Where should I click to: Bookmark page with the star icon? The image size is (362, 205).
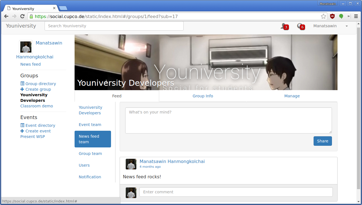tap(323, 16)
